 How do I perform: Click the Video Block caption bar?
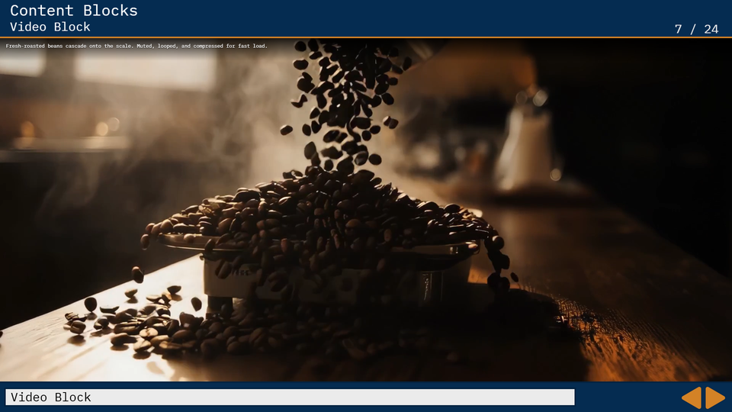pos(290,397)
